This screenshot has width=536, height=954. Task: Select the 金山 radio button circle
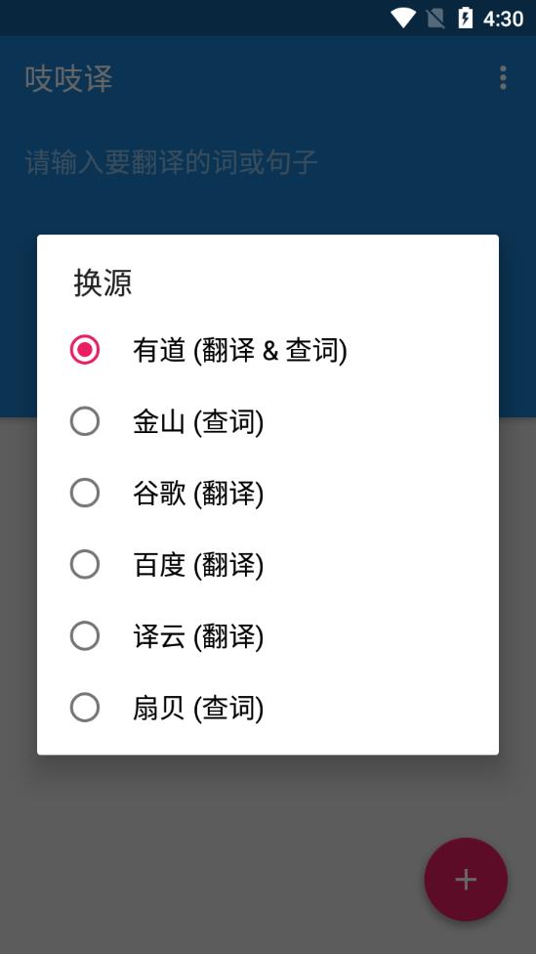tap(85, 421)
